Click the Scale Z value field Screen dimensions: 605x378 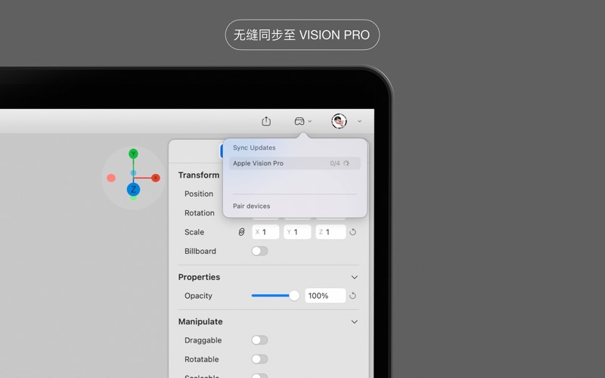(x=330, y=232)
